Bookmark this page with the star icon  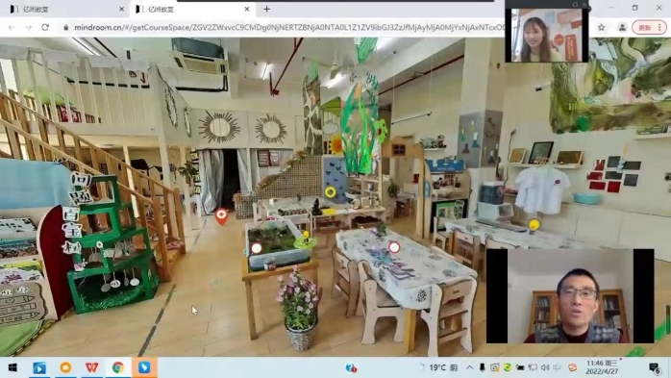[601, 27]
